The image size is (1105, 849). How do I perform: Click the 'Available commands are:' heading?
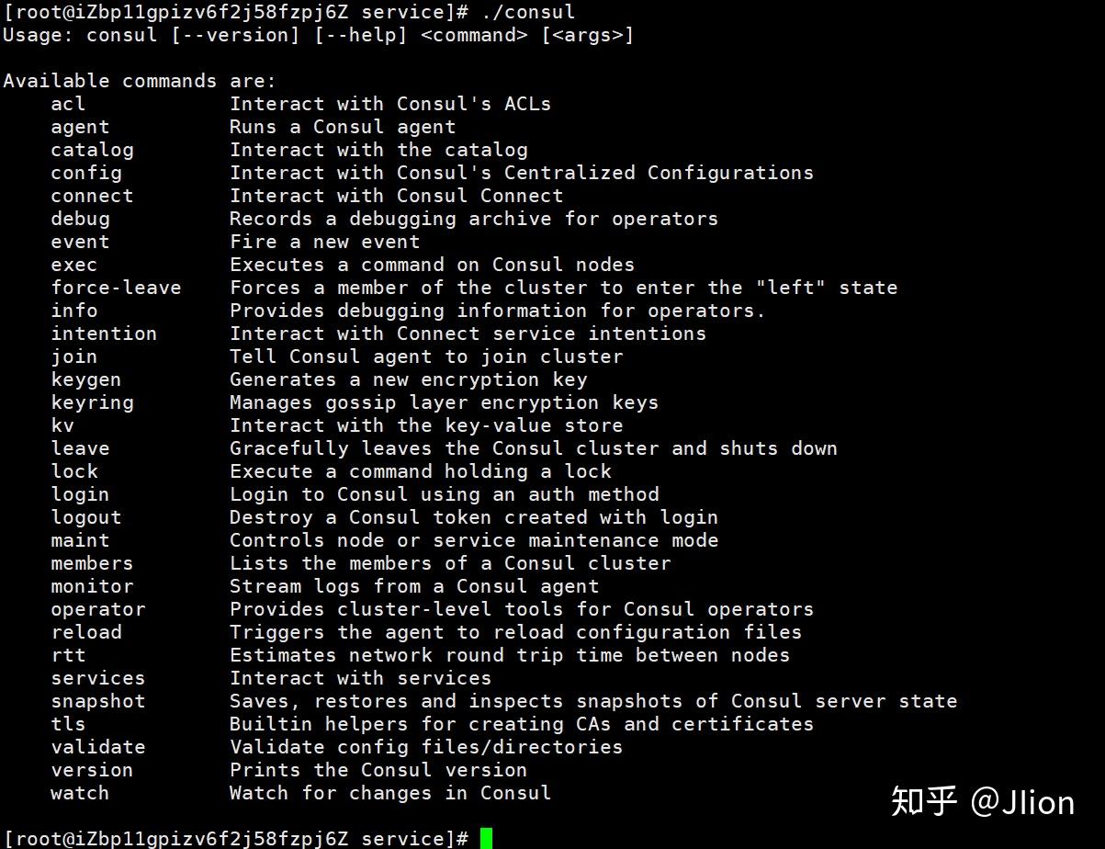point(140,81)
